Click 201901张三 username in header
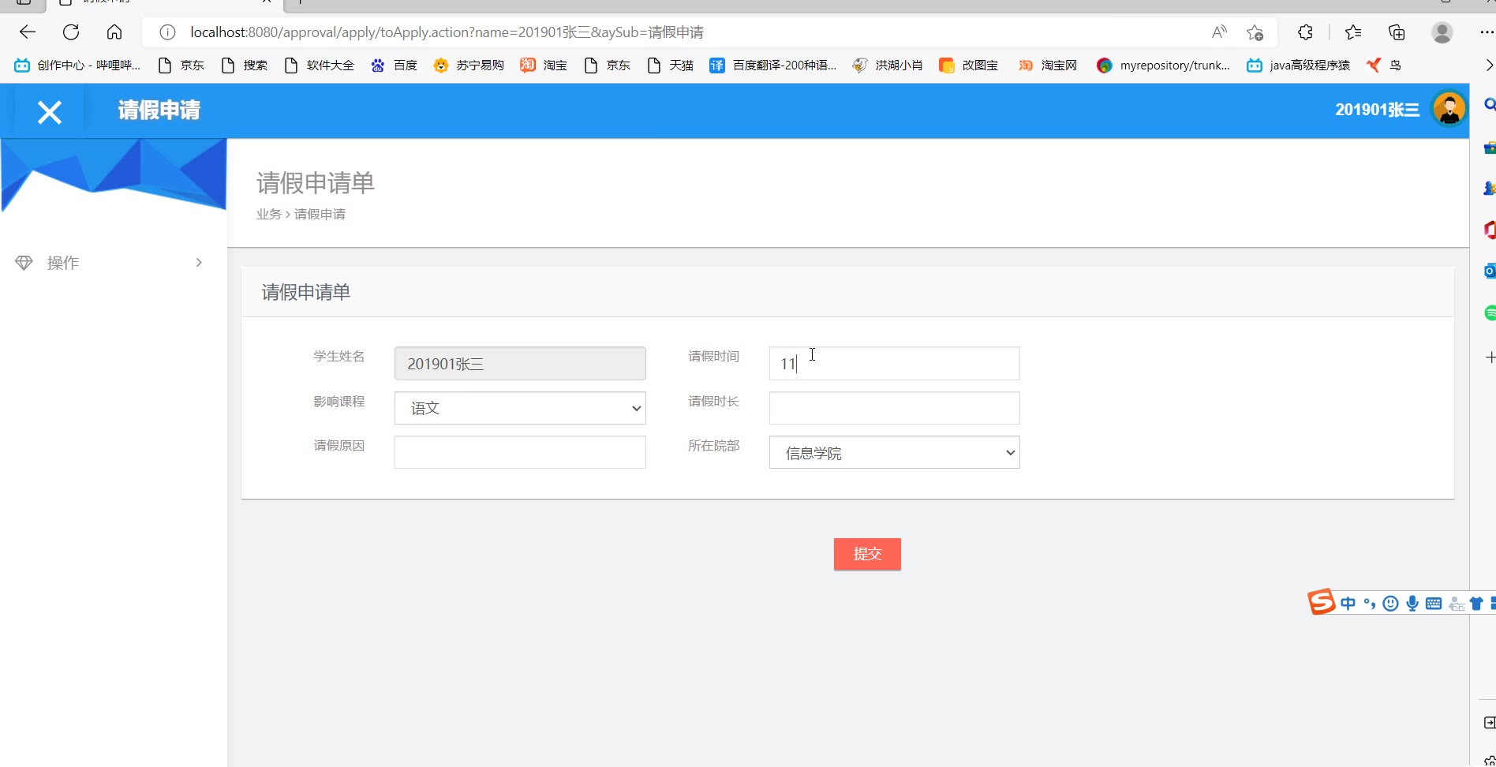The height and width of the screenshot is (767, 1496). 1377,110
